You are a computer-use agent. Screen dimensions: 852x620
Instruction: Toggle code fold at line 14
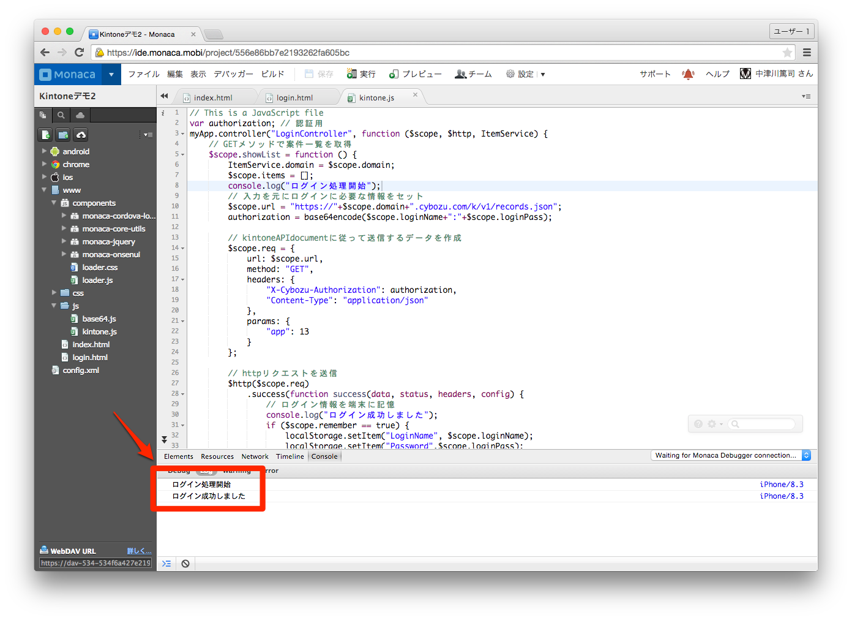[182, 249]
